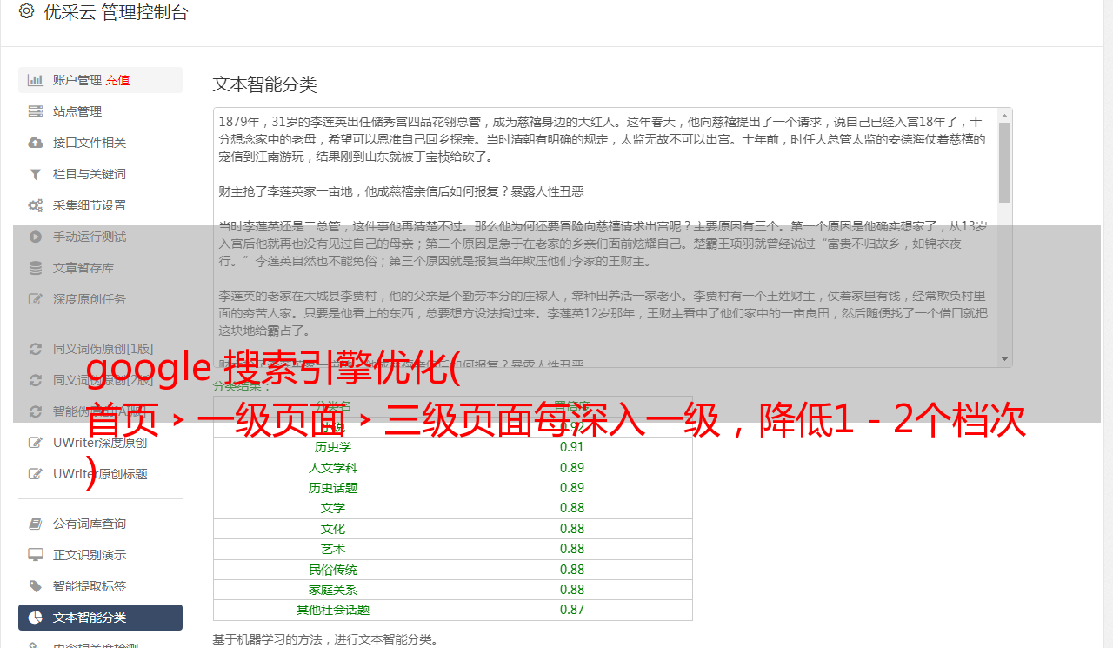Select the 人文学科 category cell
1113x648 pixels.
tap(333, 468)
